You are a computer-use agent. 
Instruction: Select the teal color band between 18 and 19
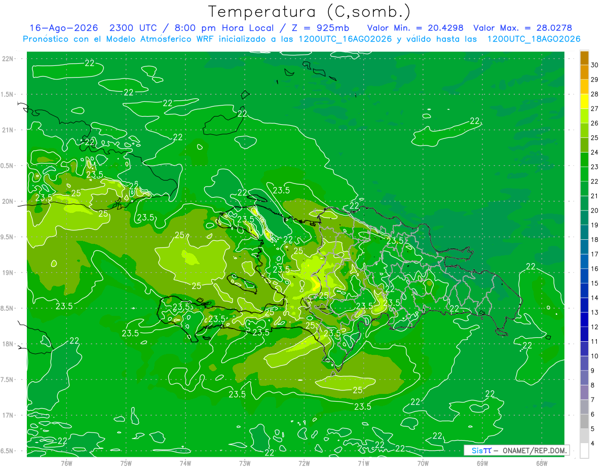coord(584,232)
